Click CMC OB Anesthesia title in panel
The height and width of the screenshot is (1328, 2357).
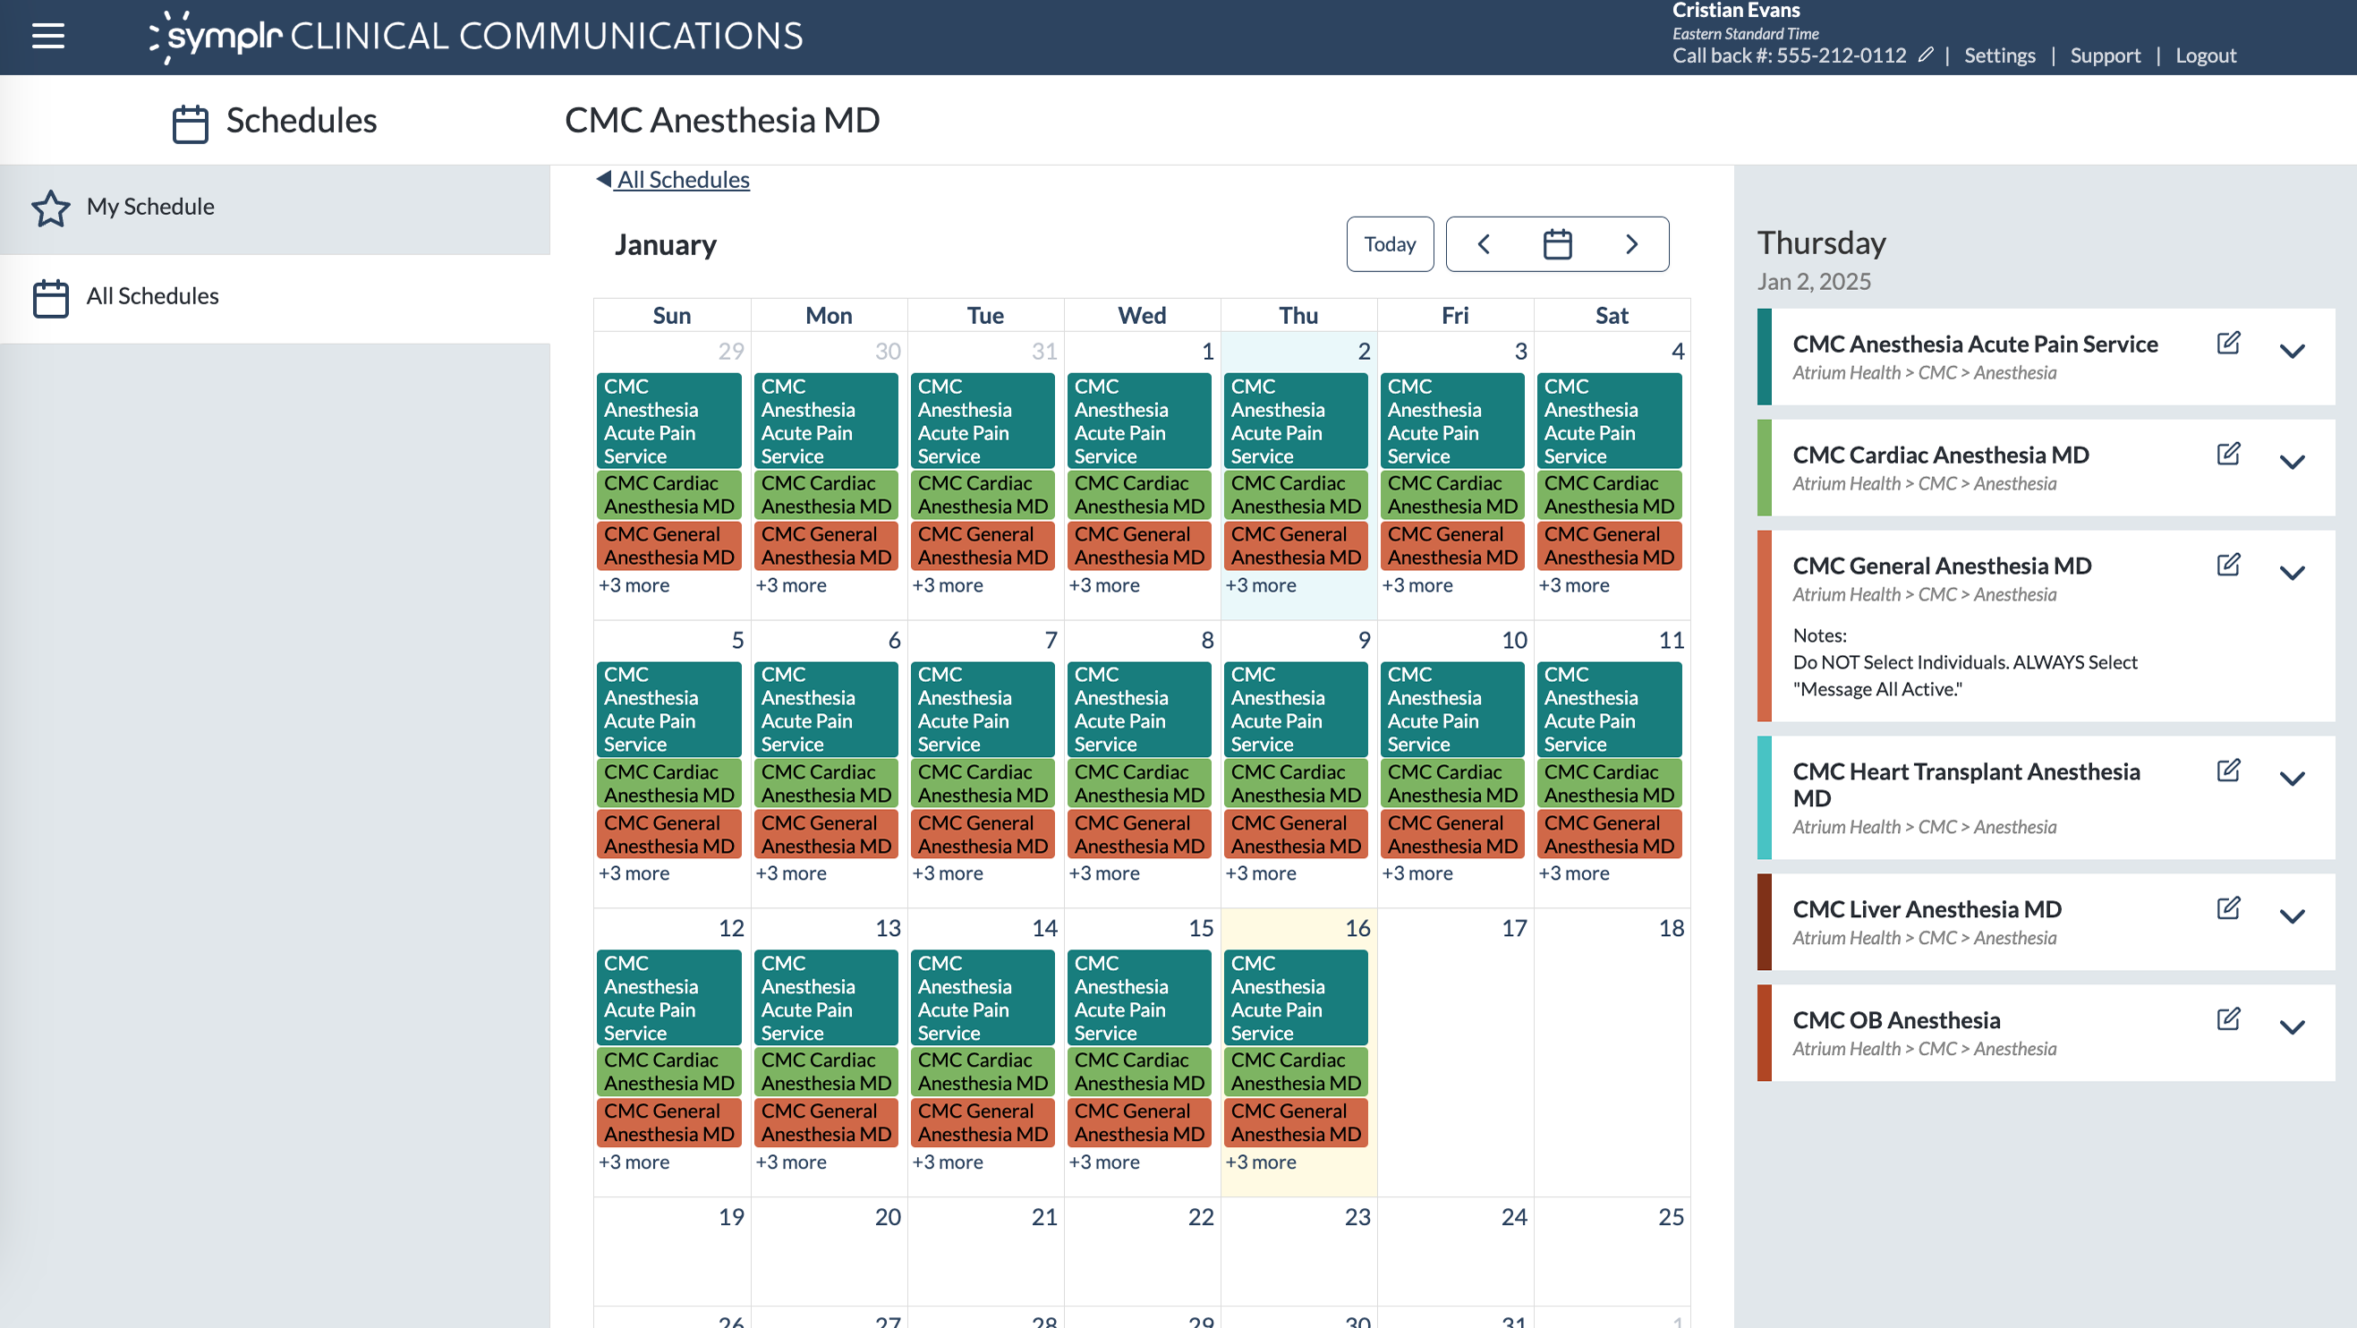click(x=1896, y=1020)
